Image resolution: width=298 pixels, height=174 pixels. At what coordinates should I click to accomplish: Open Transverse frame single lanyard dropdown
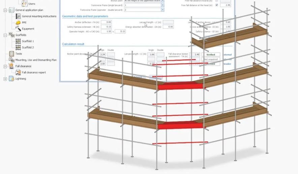(162, 5)
